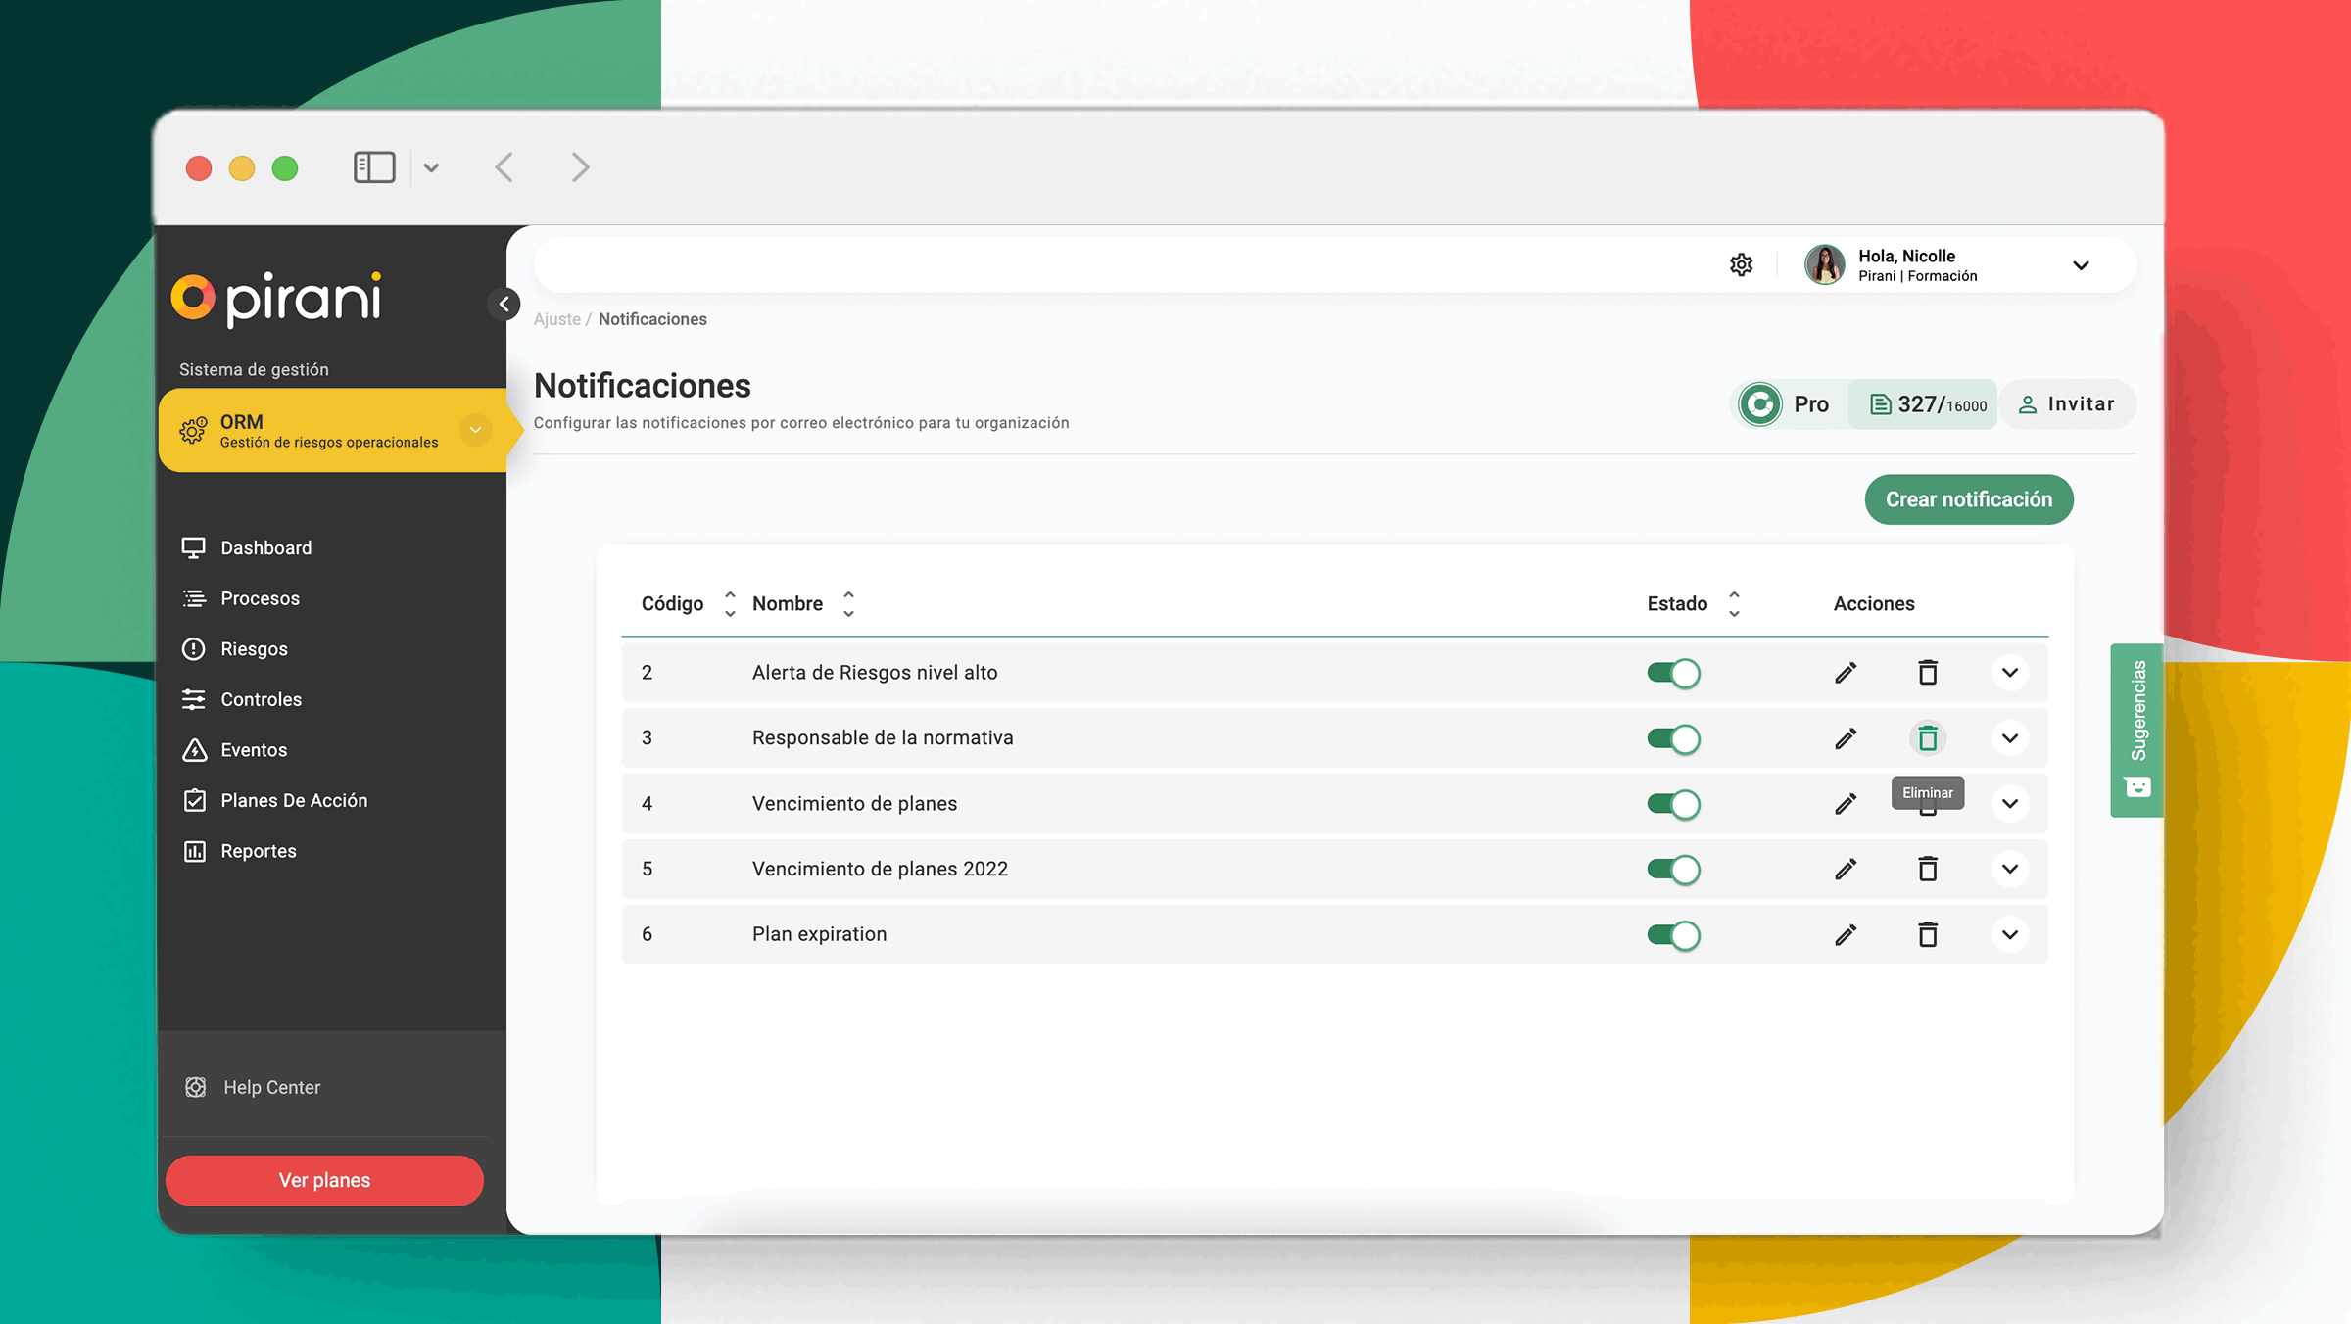Turn off Vencimiento de planes toggle

tap(1673, 804)
